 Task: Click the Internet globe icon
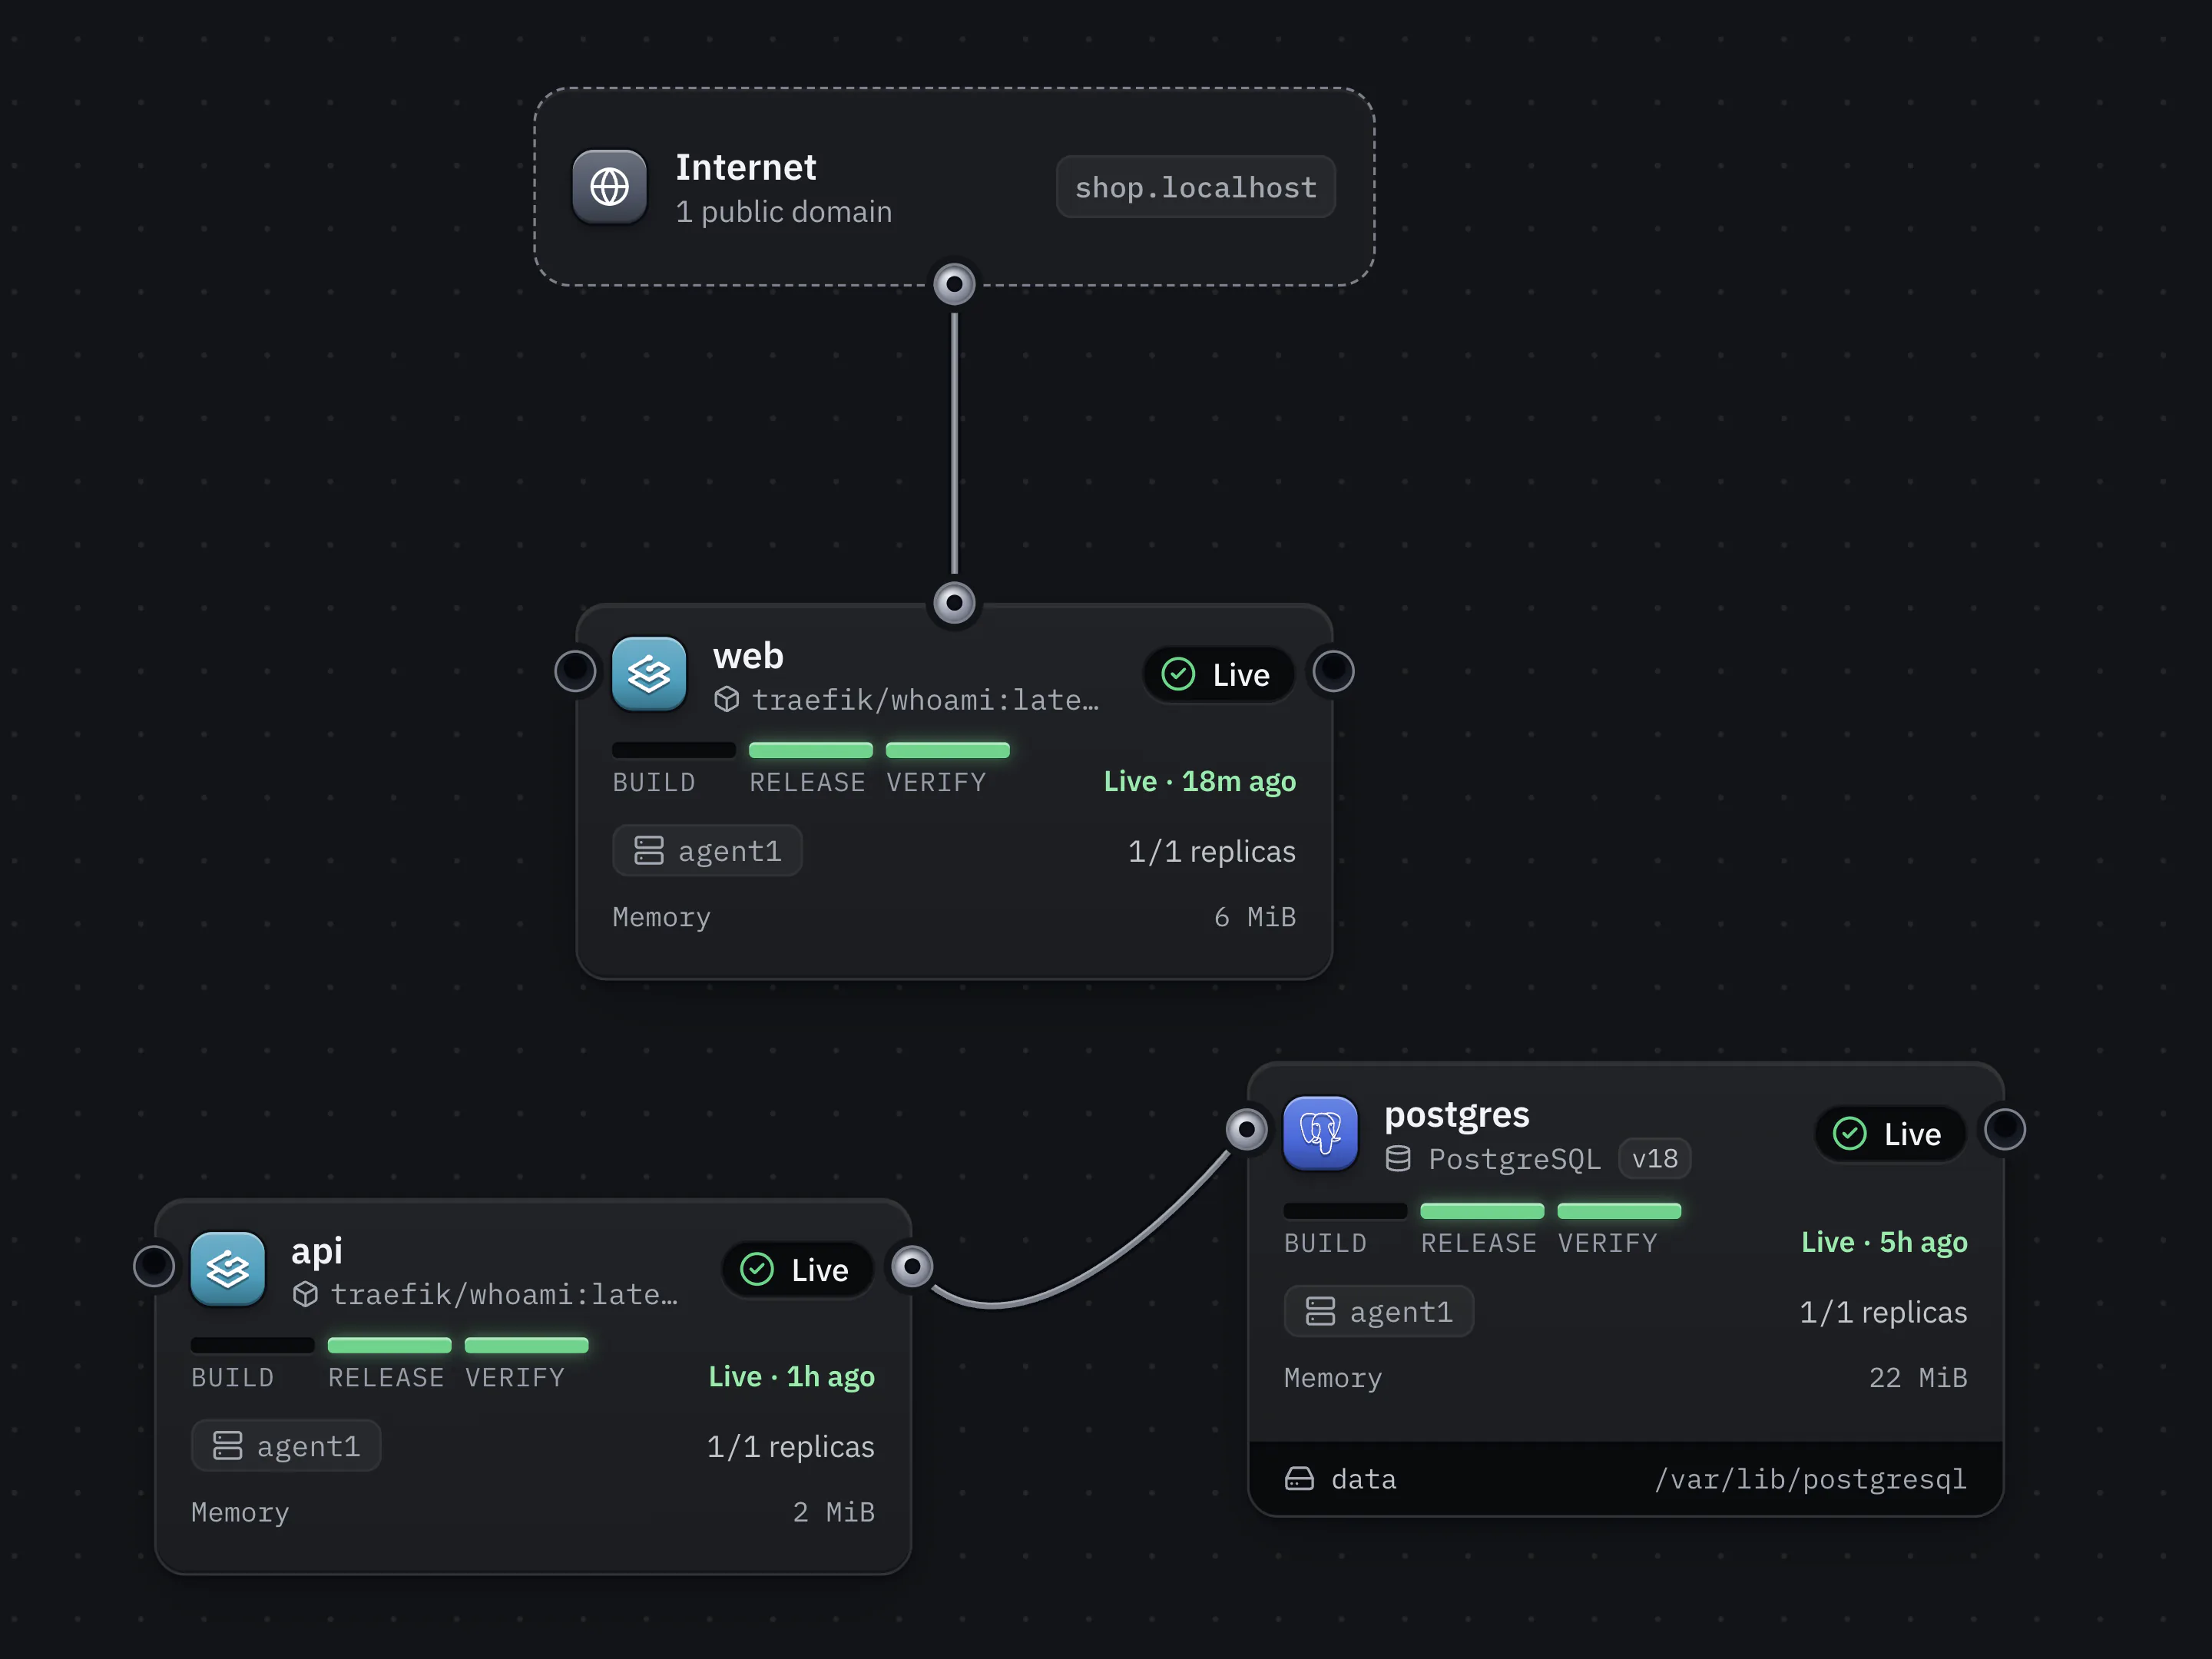tap(609, 187)
